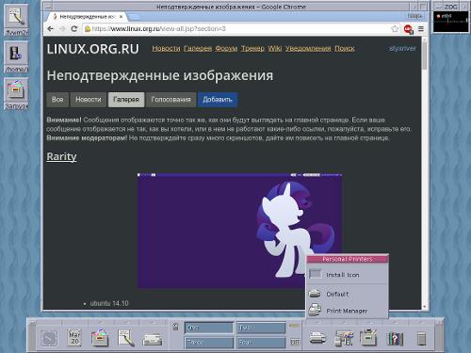The width and height of the screenshot is (471, 353).
Task: Click the EXIT logout button
Action: coord(295,342)
